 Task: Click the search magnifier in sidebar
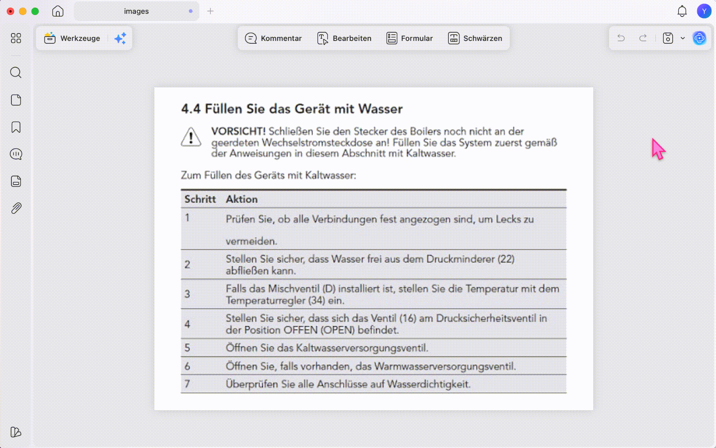pyautogui.click(x=16, y=72)
